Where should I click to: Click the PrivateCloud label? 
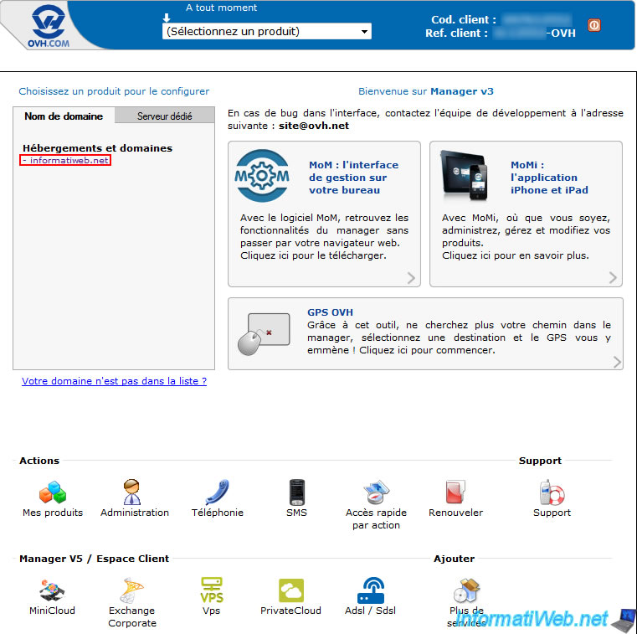(290, 611)
